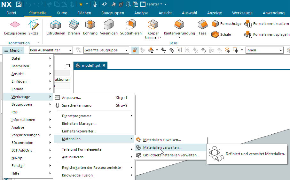Switch to the Analyse ribbon tab

pyautogui.click(x=141, y=13)
